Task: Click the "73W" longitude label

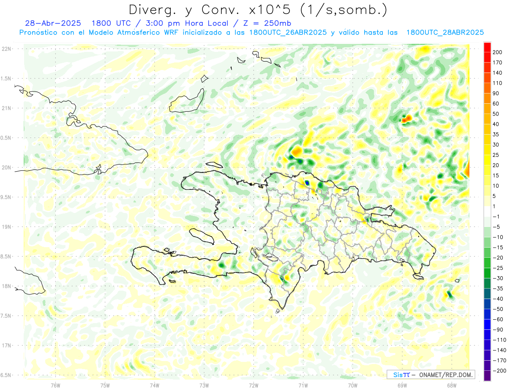Action: (204, 385)
